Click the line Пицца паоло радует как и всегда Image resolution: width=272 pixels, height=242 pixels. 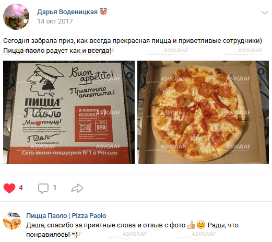(x=57, y=51)
